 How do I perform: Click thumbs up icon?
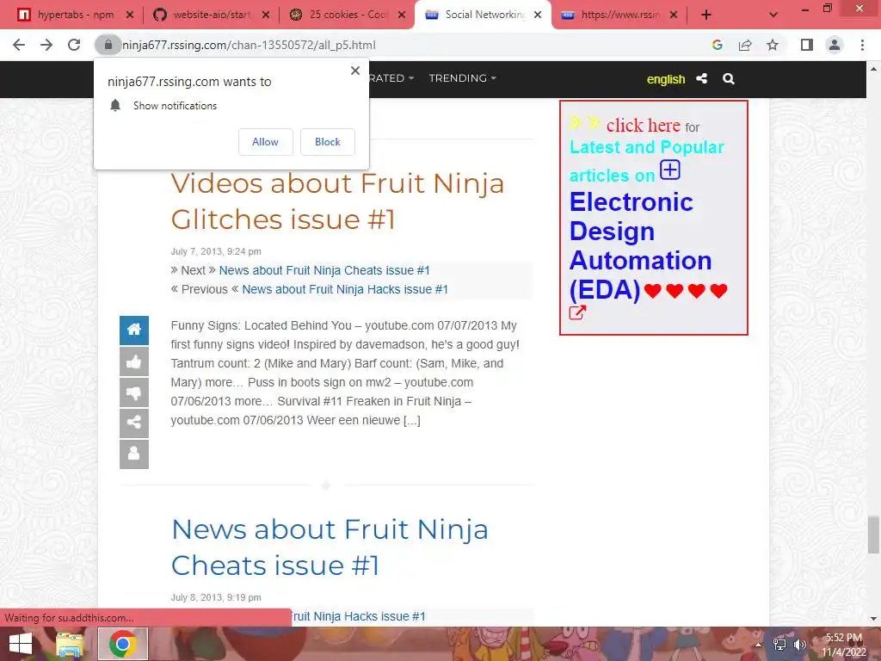click(x=133, y=361)
